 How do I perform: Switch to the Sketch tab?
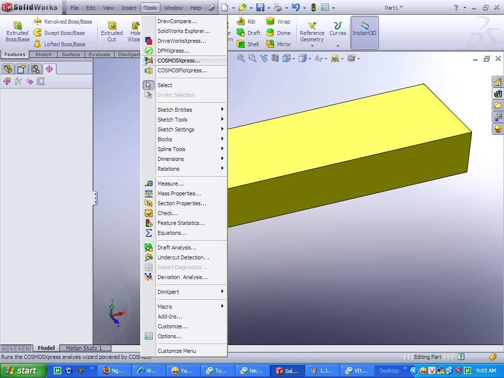click(43, 54)
